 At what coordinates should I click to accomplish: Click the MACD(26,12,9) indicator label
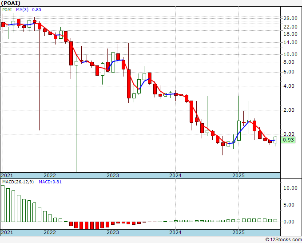pyautogui.click(x=18, y=182)
